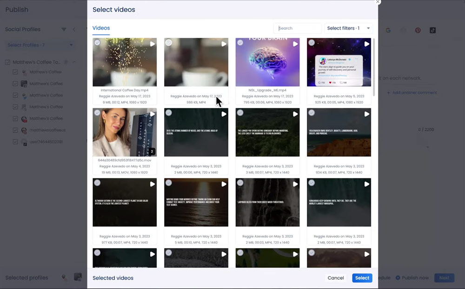Image resolution: width=465 pixels, height=289 pixels.
Task: Confirm with the Select button
Action: [362, 278]
